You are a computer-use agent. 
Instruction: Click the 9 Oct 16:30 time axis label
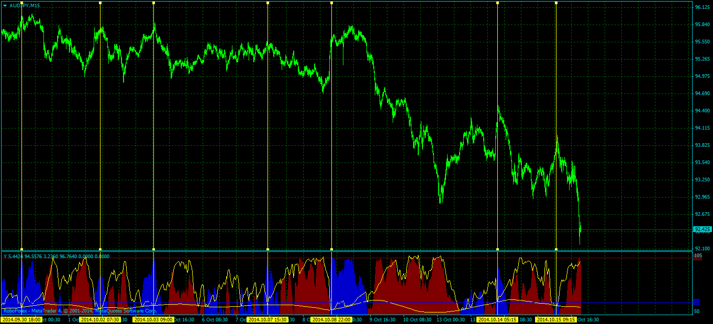[x=383, y=319]
